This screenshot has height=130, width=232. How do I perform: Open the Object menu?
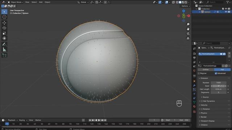[47, 2]
